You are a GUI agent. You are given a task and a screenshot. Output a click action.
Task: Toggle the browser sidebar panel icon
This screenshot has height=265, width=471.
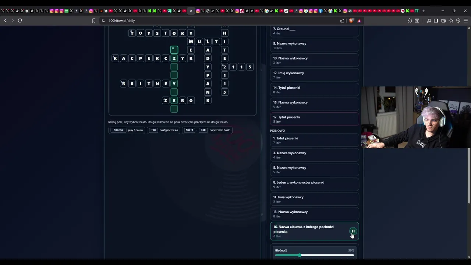pos(436,21)
